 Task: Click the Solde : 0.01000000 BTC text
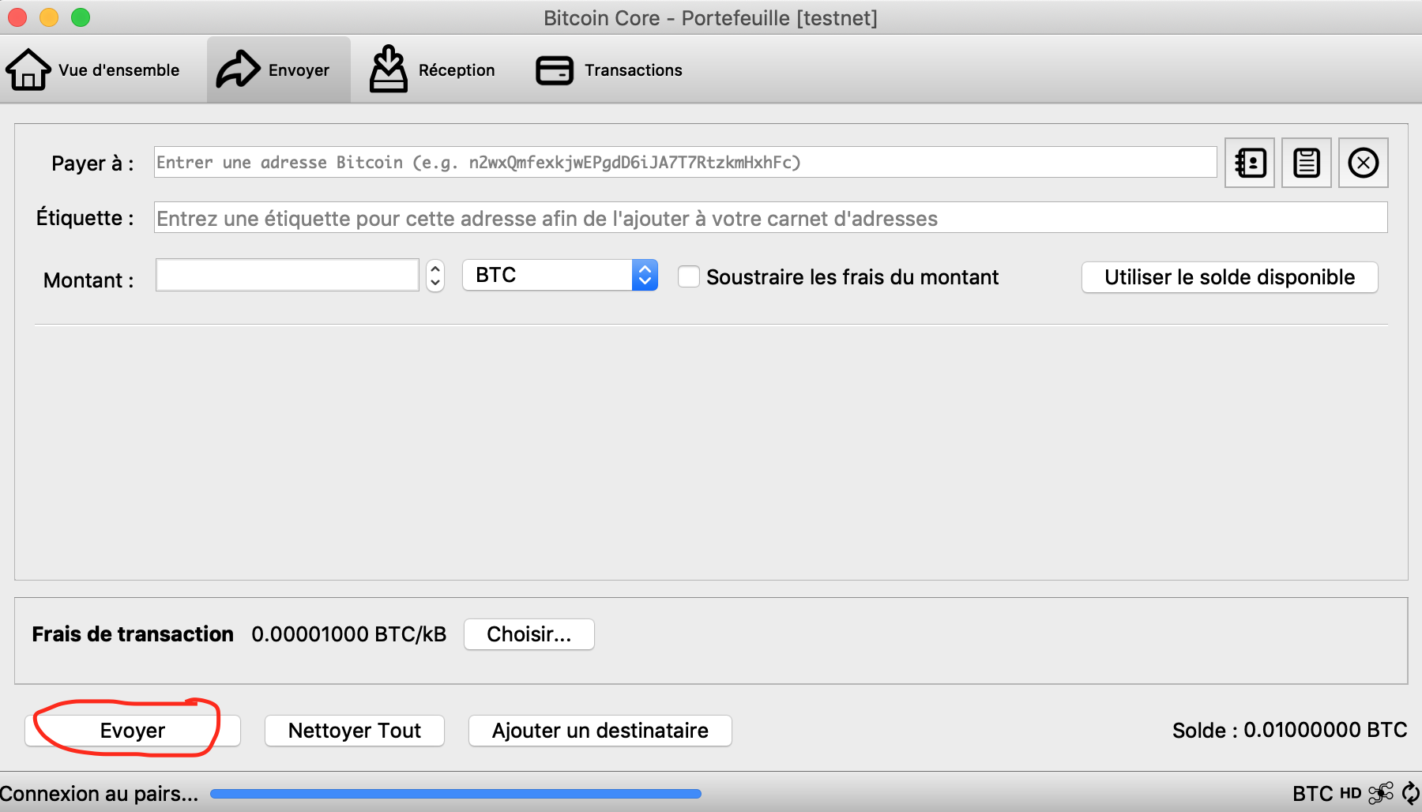1289,730
